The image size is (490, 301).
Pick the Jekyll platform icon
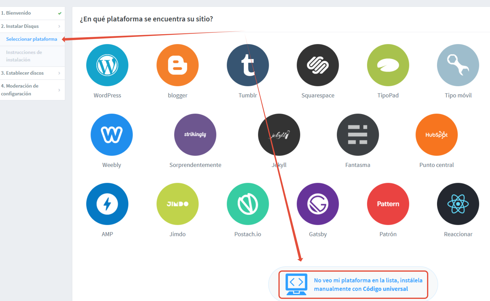[x=279, y=135]
